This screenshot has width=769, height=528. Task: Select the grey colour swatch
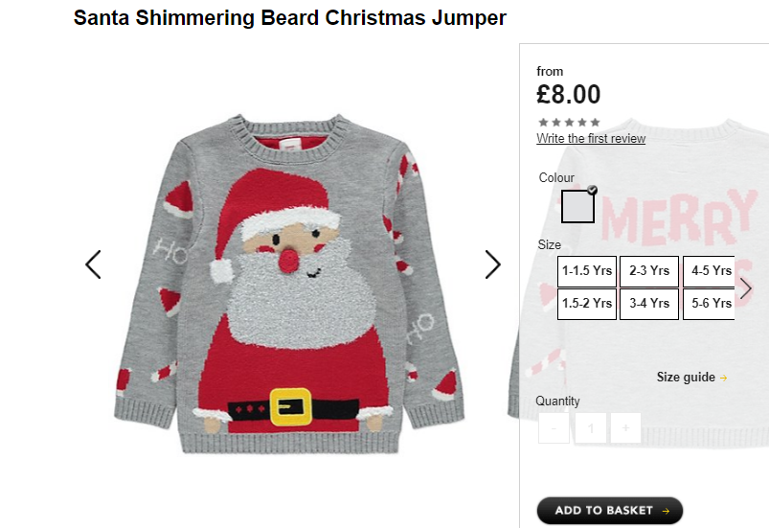pyautogui.click(x=577, y=207)
